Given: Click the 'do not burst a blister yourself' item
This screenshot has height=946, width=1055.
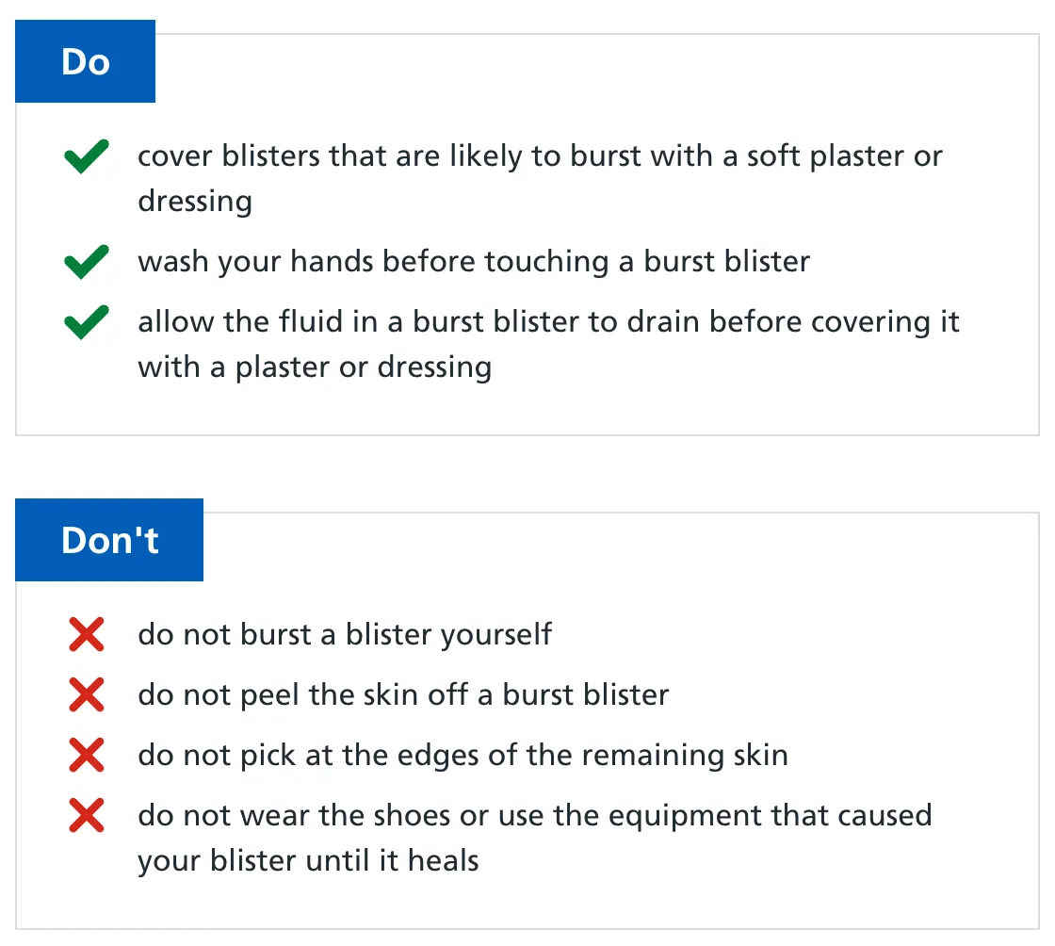Looking at the screenshot, I should (x=345, y=635).
